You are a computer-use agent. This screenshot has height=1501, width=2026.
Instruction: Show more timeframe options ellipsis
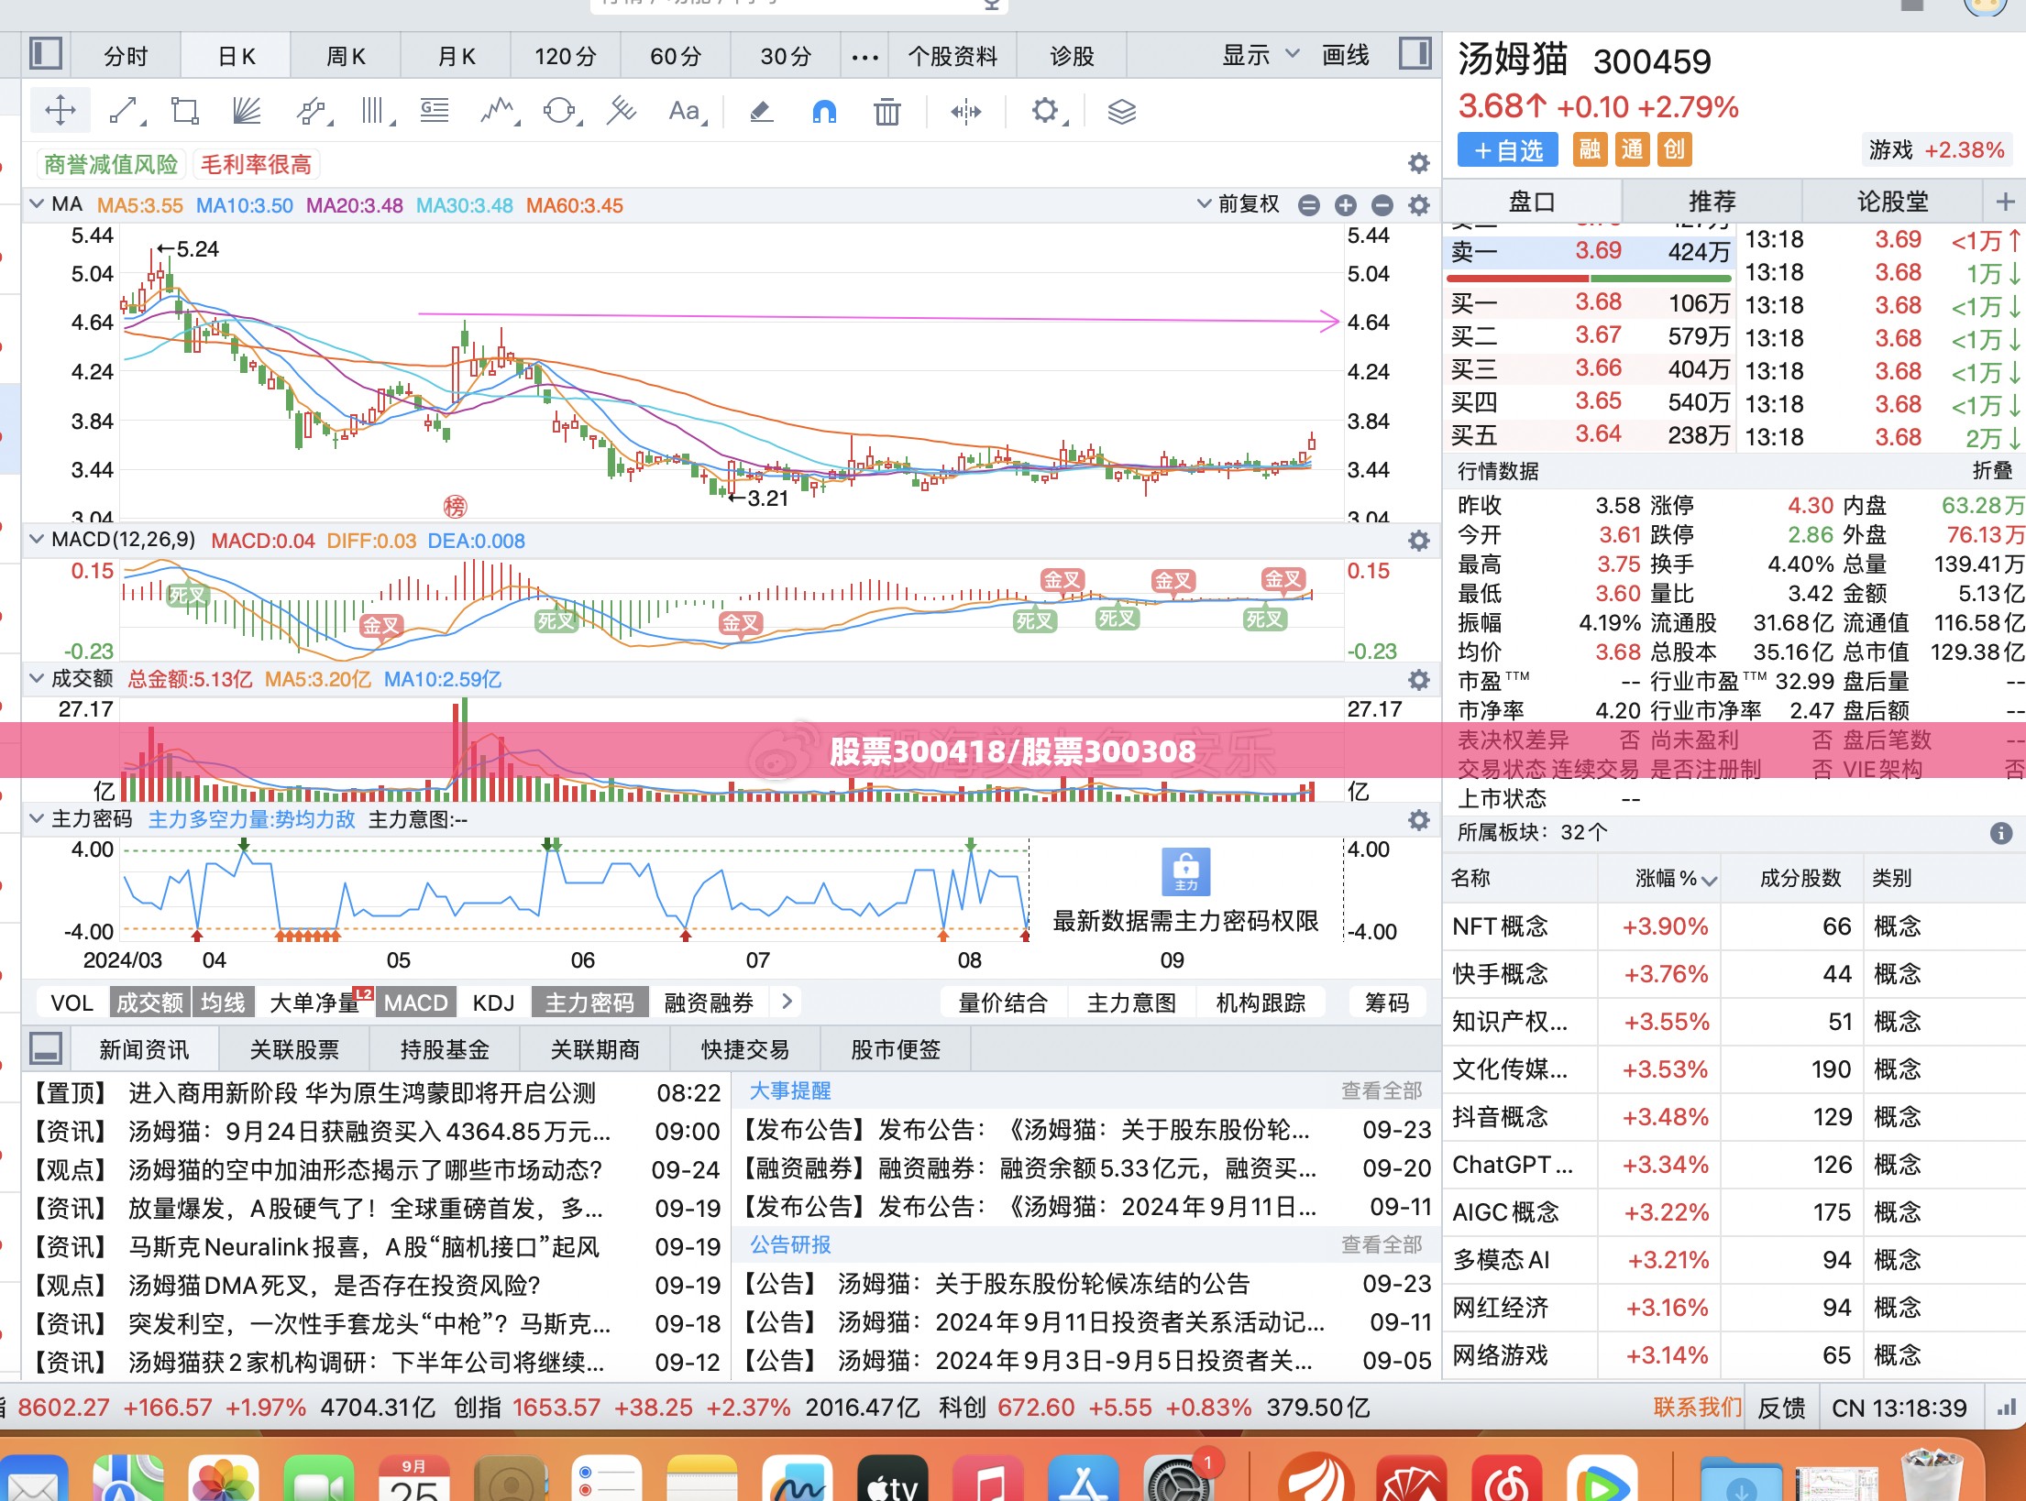click(864, 57)
